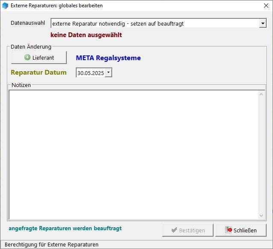Click the red 'keine Daten ausgewählt' message

pos(86,35)
